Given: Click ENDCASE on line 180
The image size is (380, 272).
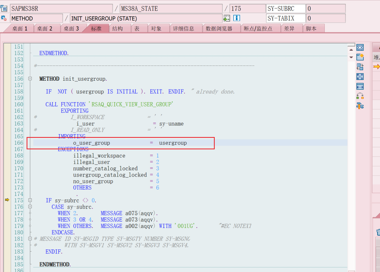Looking at the screenshot, I should point(63,232).
